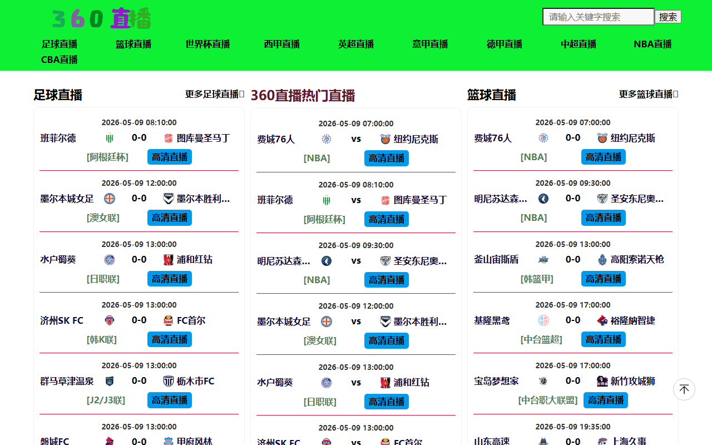Click 高清直播 for 群马草津温泉 match

coord(170,400)
